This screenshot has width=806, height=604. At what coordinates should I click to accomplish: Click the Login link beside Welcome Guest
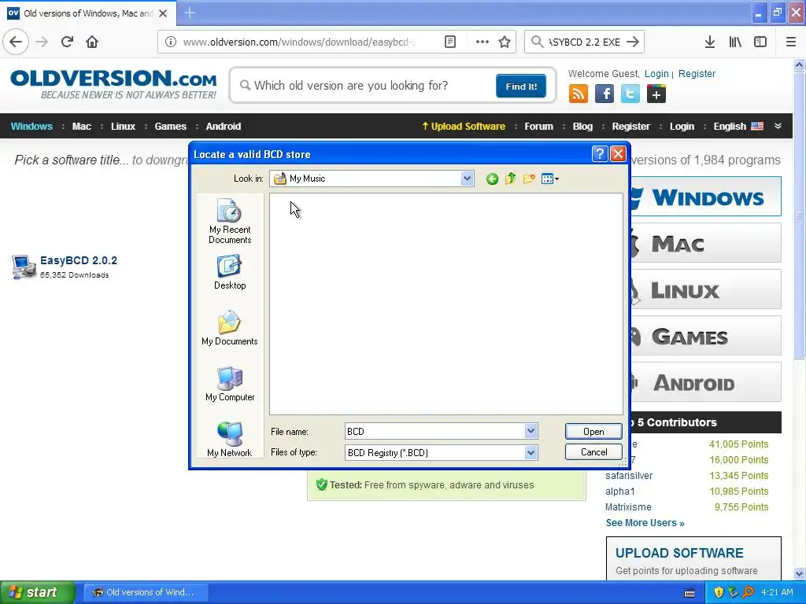656,74
